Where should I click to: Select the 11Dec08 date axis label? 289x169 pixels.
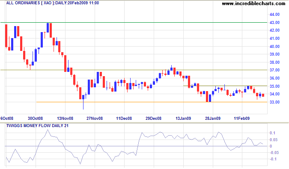124,119
